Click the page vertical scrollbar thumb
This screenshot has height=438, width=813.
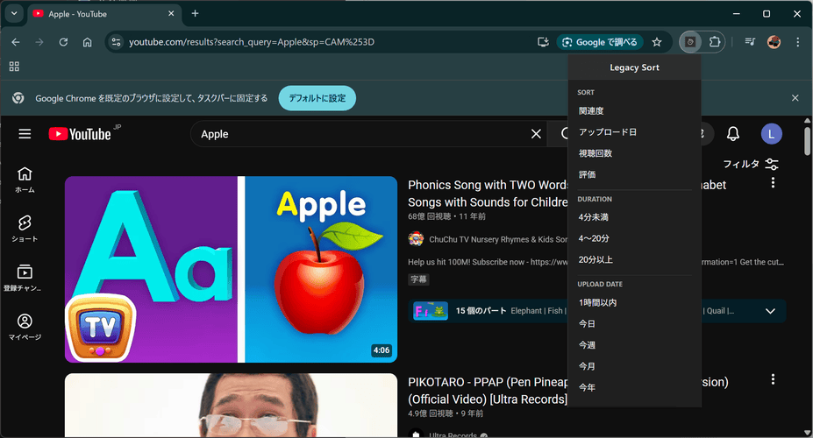click(x=807, y=141)
